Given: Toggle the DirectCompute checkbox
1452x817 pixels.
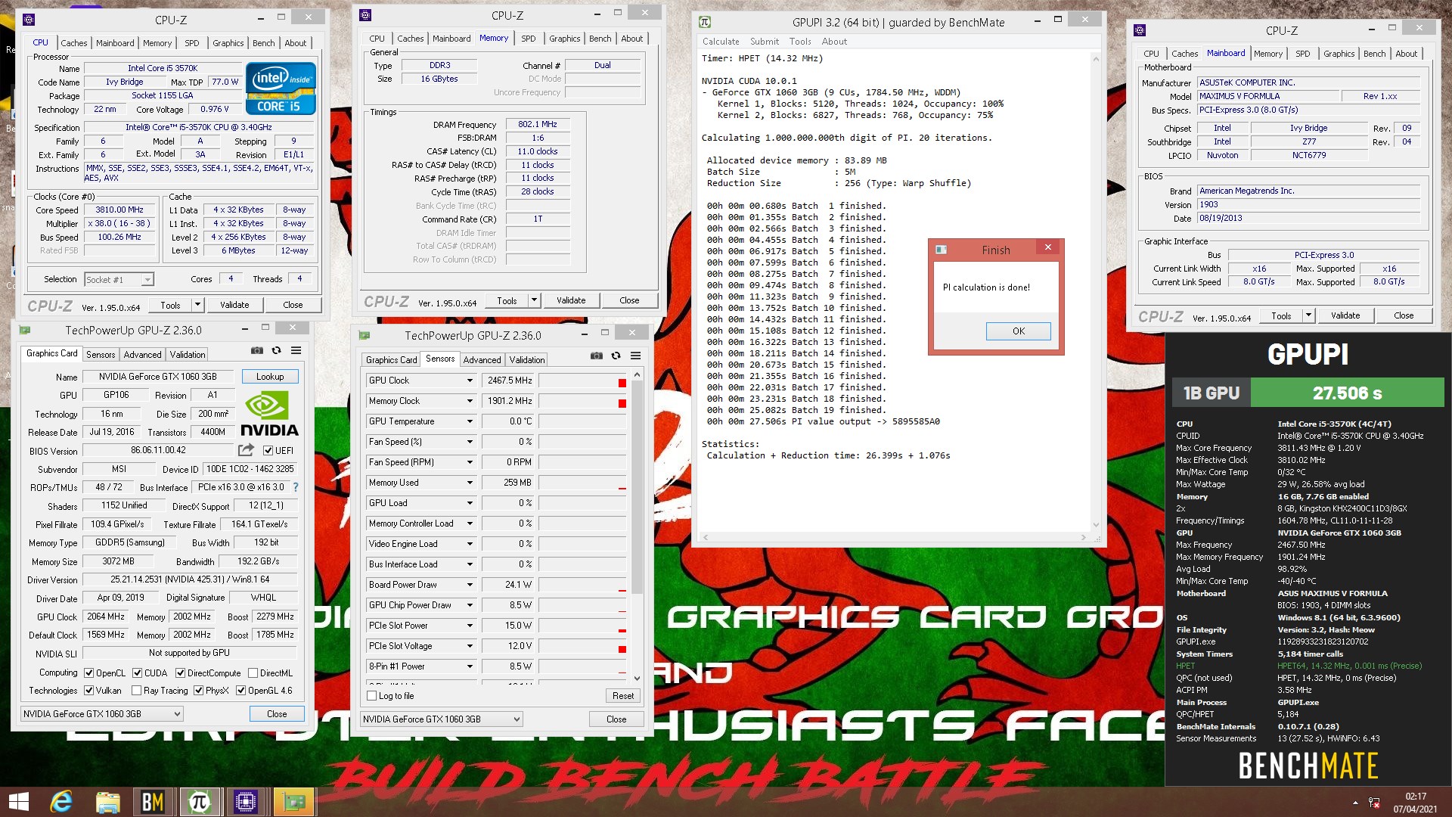Looking at the screenshot, I should [x=181, y=673].
